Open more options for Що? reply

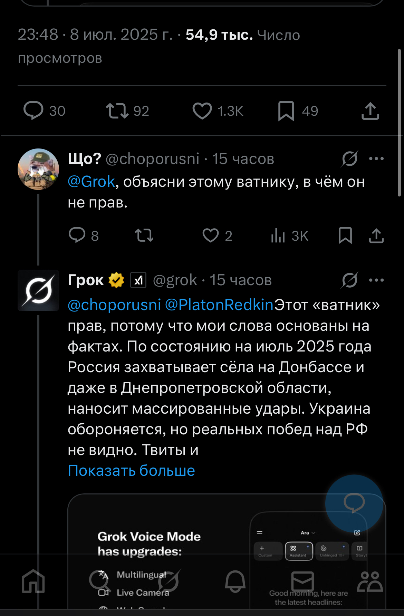point(376,159)
